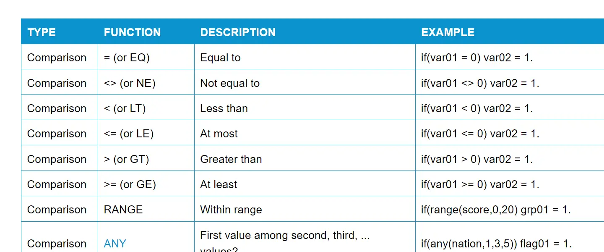Click the "Equal to" description text
The image size is (604, 252).
tap(220, 58)
